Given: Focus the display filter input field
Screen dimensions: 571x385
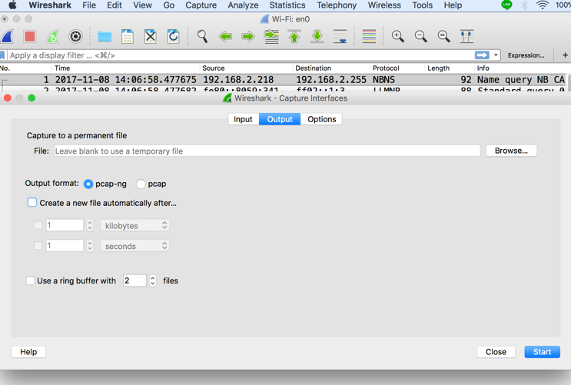Looking at the screenshot, I should click(x=241, y=55).
